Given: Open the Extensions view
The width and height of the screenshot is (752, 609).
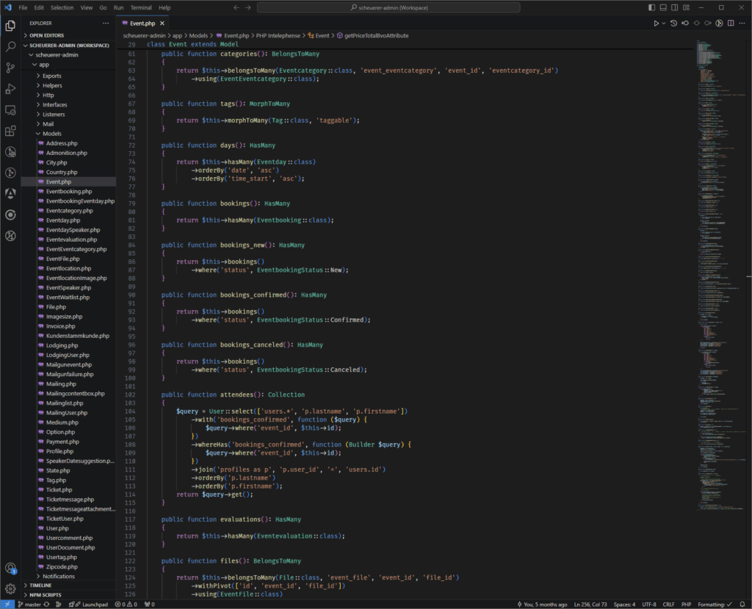Looking at the screenshot, I should (10, 131).
